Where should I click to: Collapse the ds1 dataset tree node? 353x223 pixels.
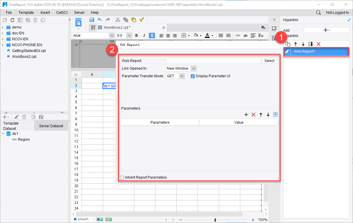tap(3, 133)
